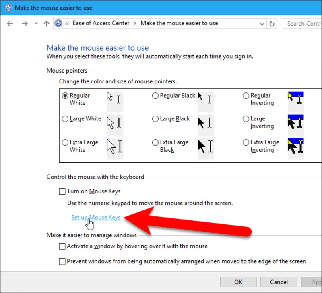
Task: Open recent locations dropdown arrow
Action: click(36, 24)
